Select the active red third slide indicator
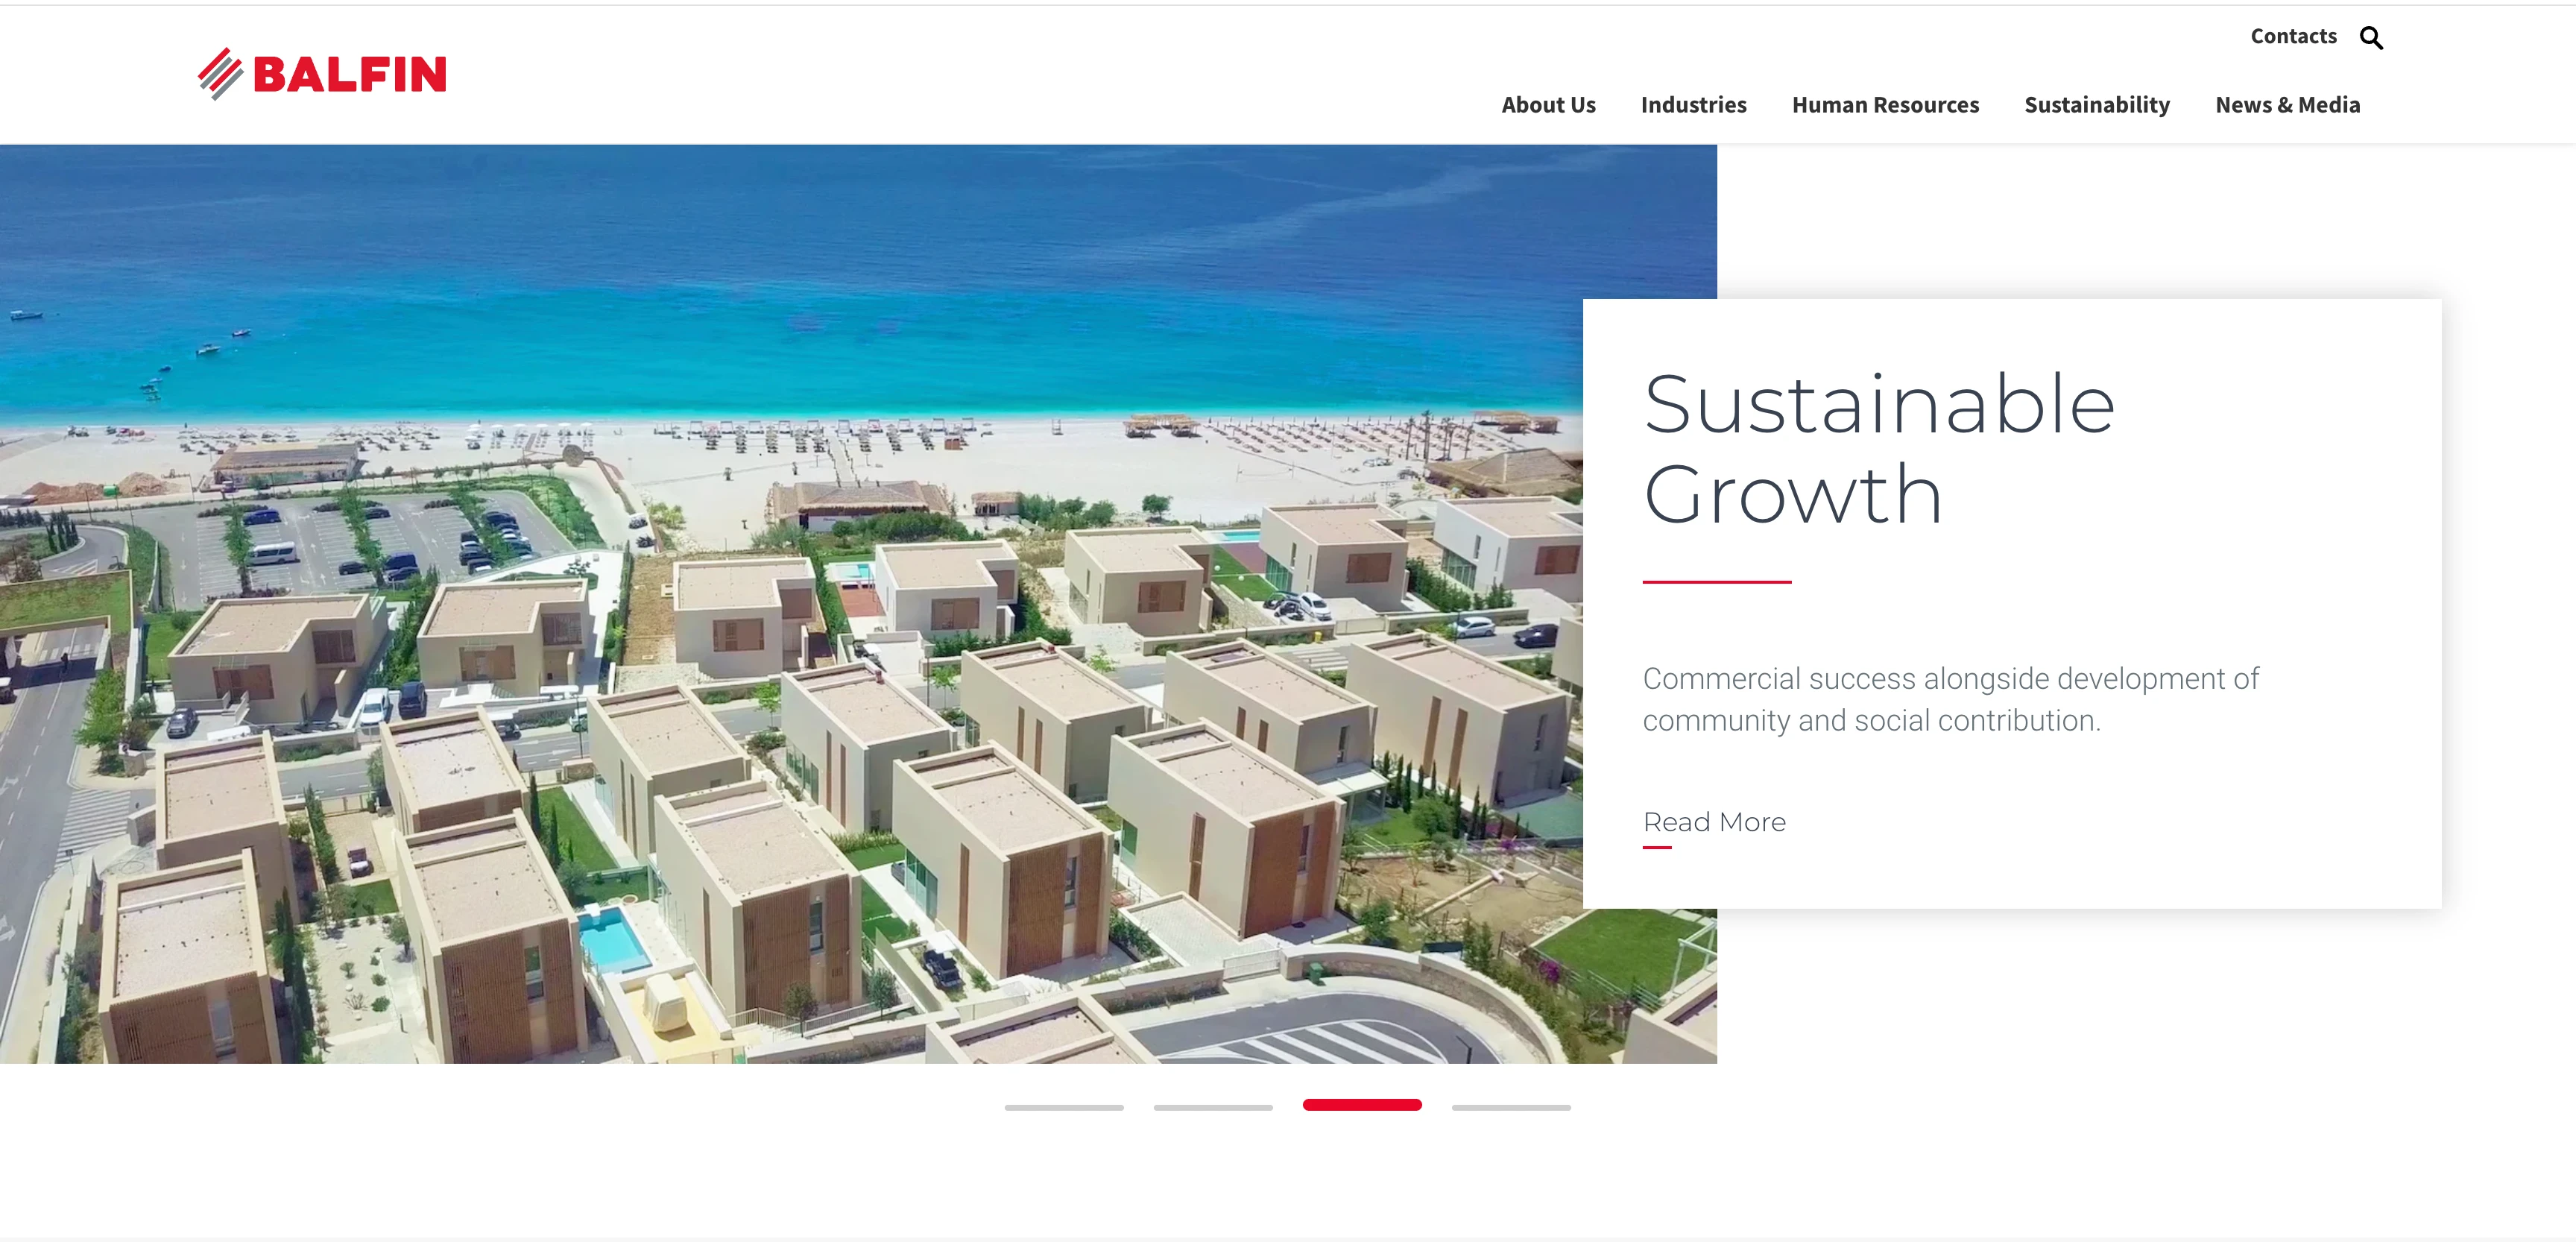The width and height of the screenshot is (2576, 1242). (x=1362, y=1105)
